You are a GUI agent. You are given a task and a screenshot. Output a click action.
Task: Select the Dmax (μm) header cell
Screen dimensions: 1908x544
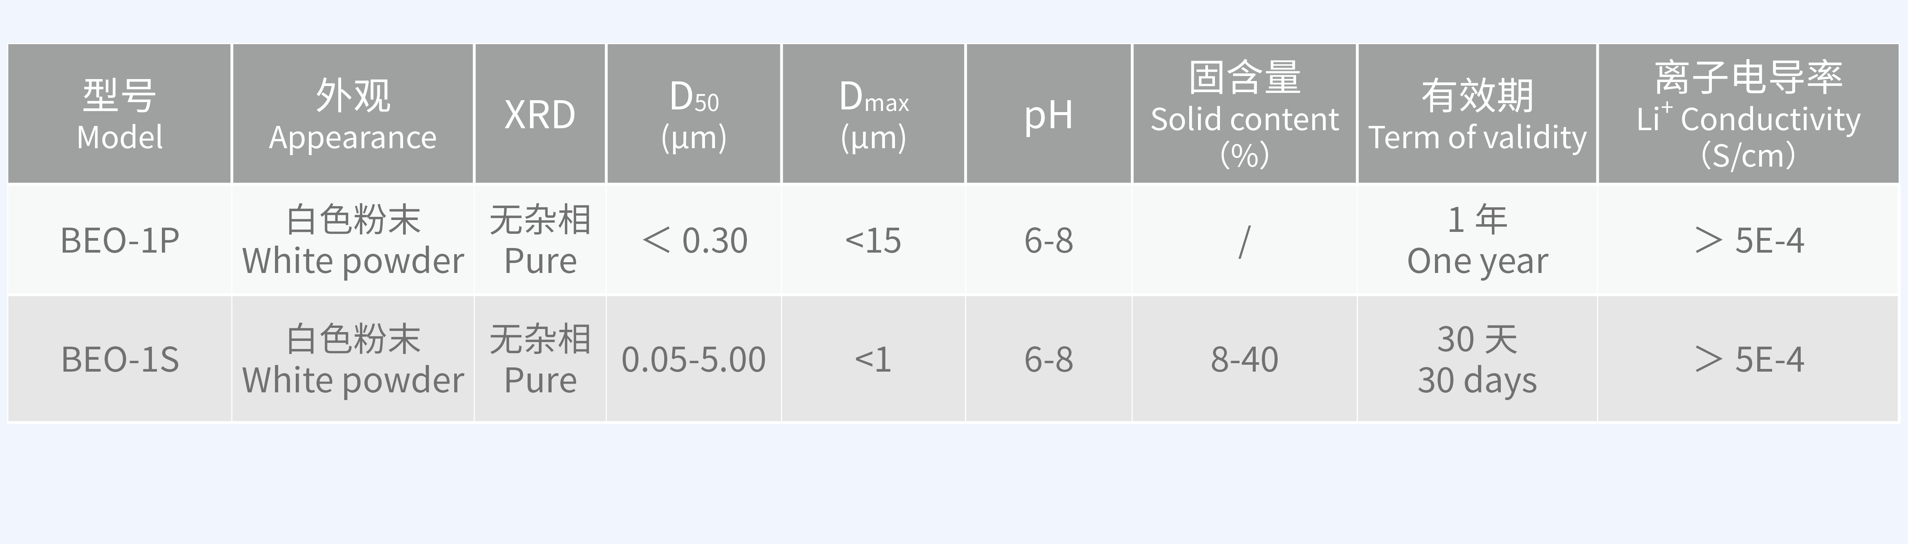(873, 114)
